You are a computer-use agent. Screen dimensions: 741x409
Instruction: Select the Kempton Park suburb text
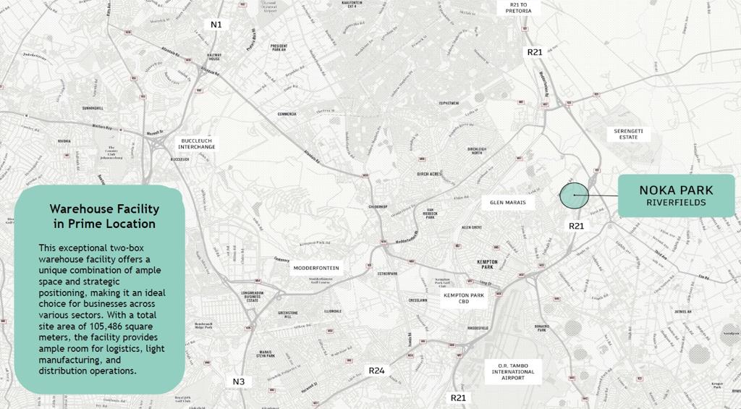[x=487, y=264]
